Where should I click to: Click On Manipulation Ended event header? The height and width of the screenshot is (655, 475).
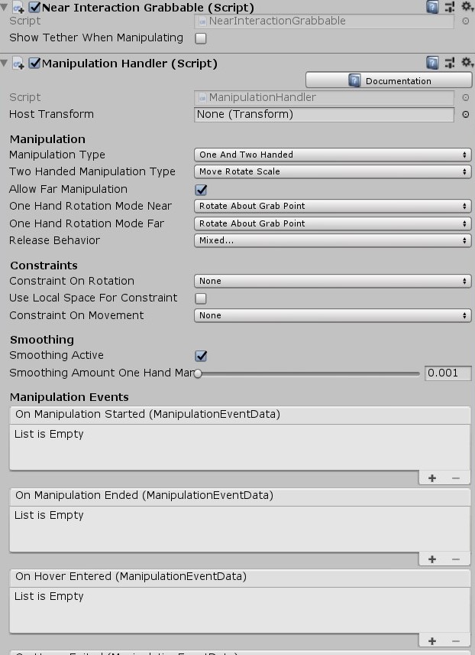(240, 495)
